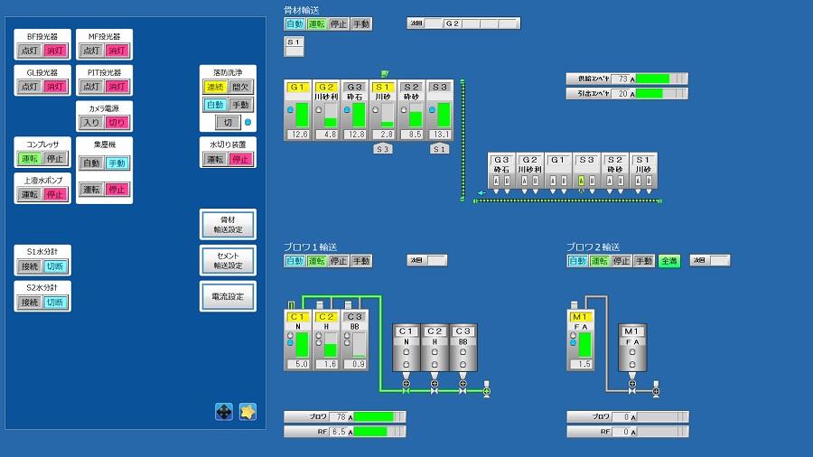
Task: Click the Blower 1 pump icon
Action: 487,390
